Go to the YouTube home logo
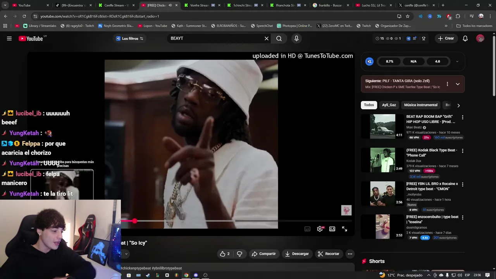The height and width of the screenshot is (279, 496). point(31,38)
